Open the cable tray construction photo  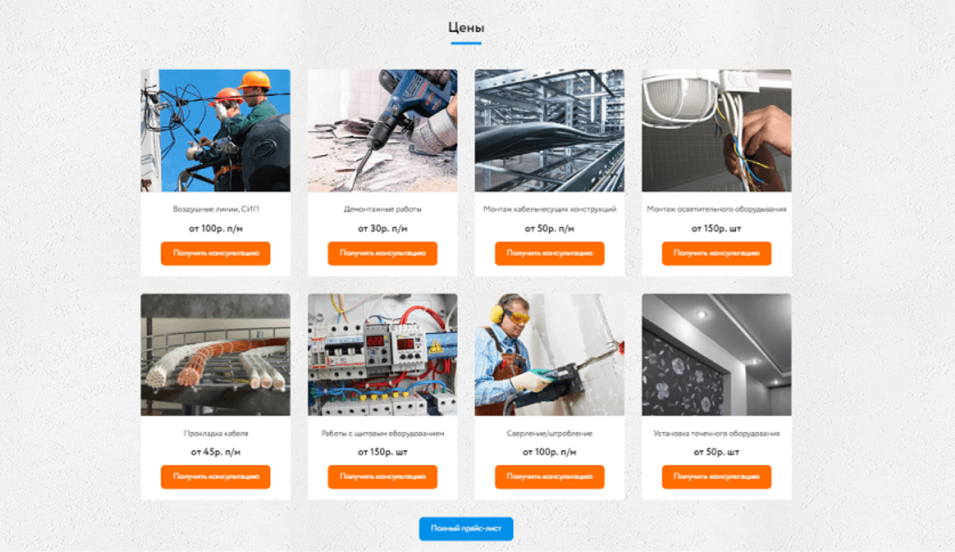coord(549,131)
